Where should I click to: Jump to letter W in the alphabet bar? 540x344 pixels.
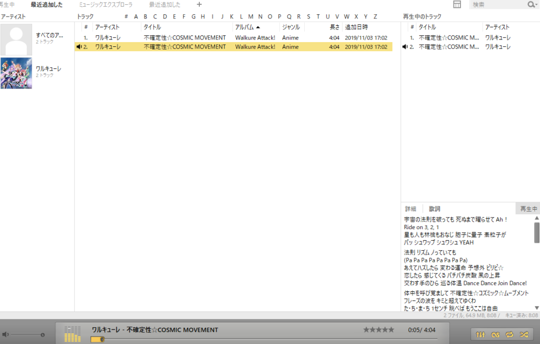click(x=346, y=16)
